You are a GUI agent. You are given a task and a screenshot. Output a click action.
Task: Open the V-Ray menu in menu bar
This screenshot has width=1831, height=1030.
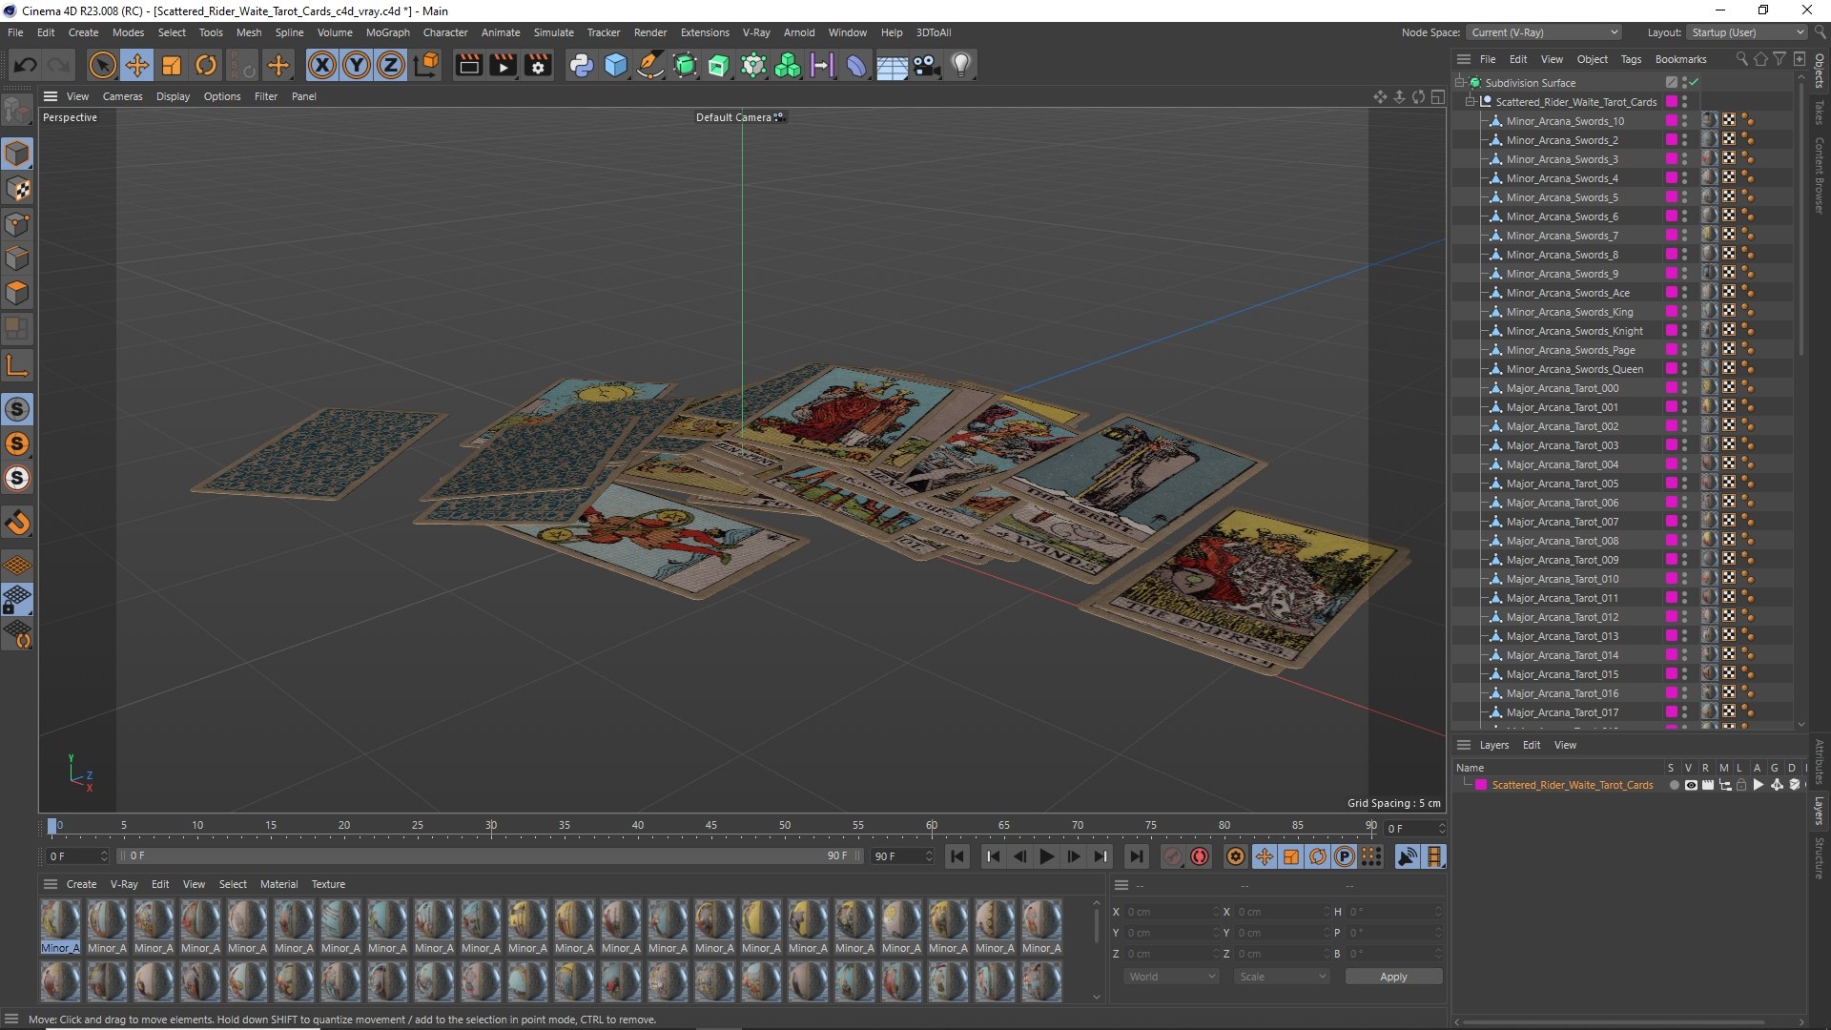click(756, 32)
